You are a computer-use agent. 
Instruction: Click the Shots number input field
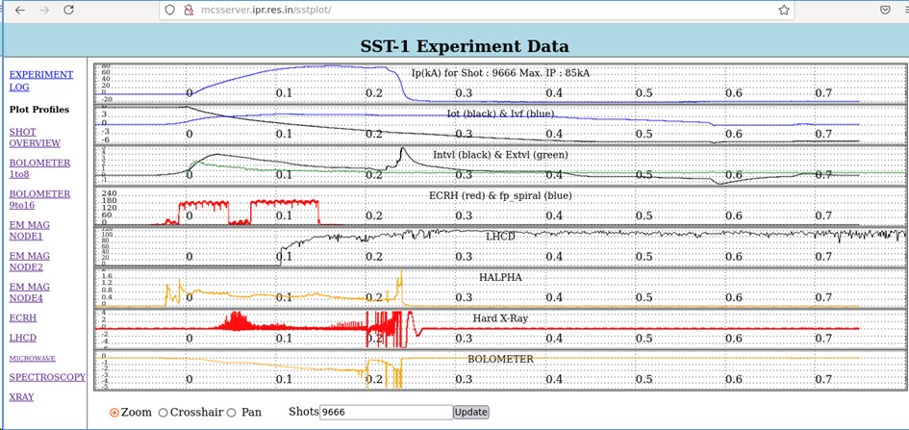(385, 412)
